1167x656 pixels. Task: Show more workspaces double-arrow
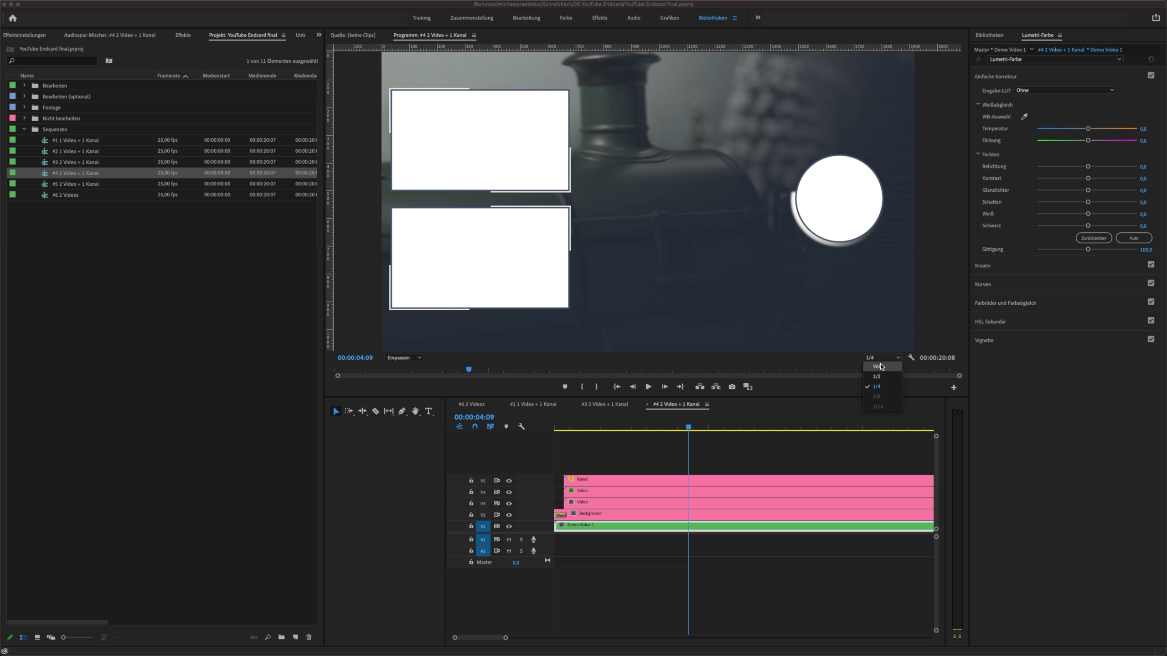(758, 17)
